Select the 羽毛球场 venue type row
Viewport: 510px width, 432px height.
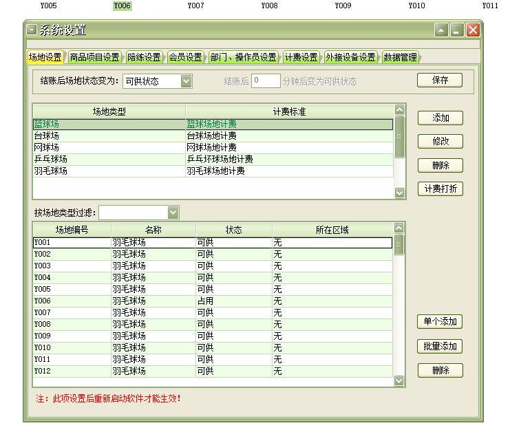click(213, 171)
